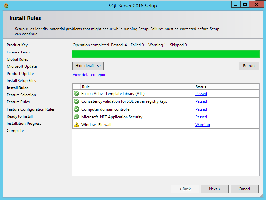The width and height of the screenshot is (266, 200).
Task: Click the check icon for Computer domain controller
Action: (76, 109)
